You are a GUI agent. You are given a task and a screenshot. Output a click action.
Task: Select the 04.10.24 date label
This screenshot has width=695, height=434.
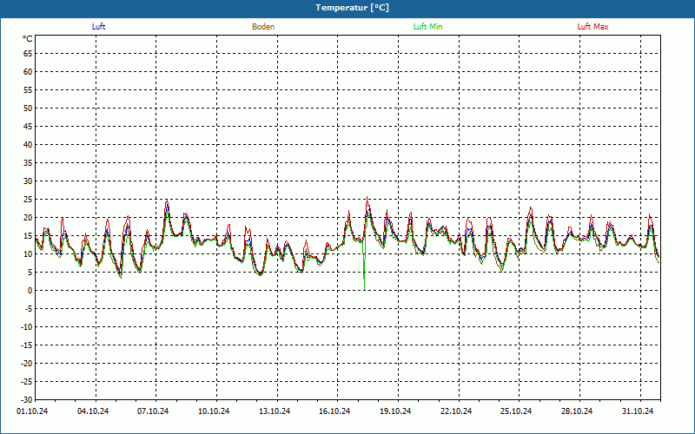click(93, 411)
